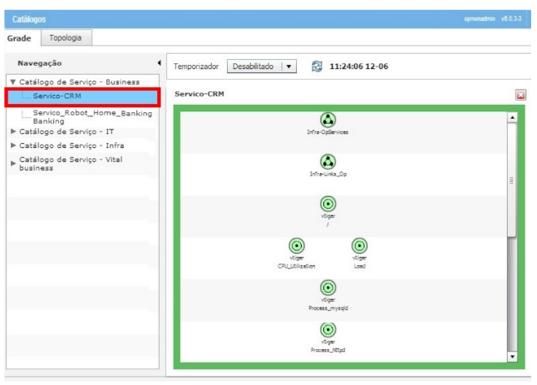Click the Infra-Links_Op node icon
537x385 pixels.
coord(328,161)
